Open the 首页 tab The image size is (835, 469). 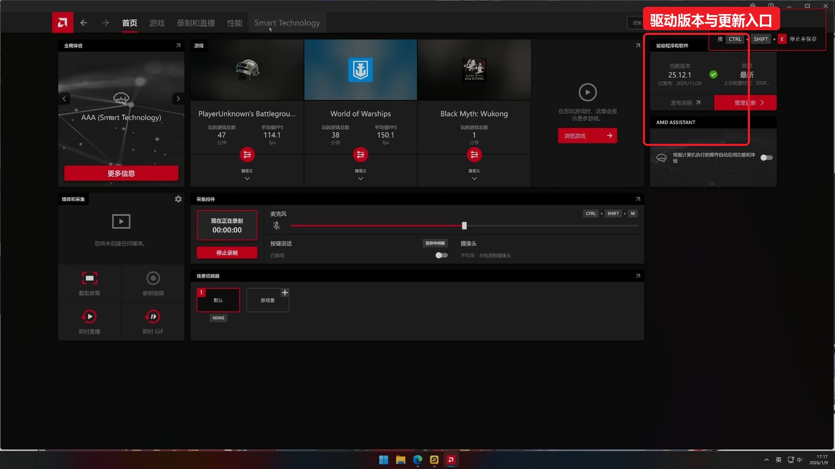tap(129, 23)
